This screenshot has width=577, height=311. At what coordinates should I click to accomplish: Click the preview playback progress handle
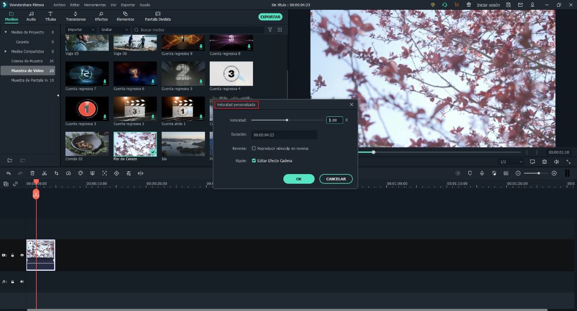[374, 152]
